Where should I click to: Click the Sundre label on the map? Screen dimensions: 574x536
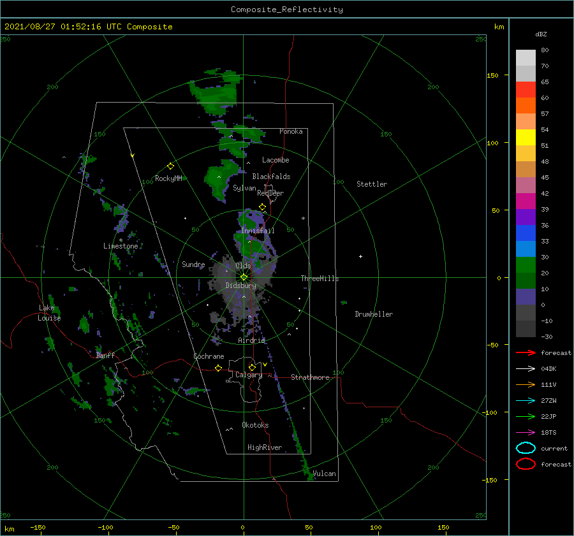[x=193, y=264]
